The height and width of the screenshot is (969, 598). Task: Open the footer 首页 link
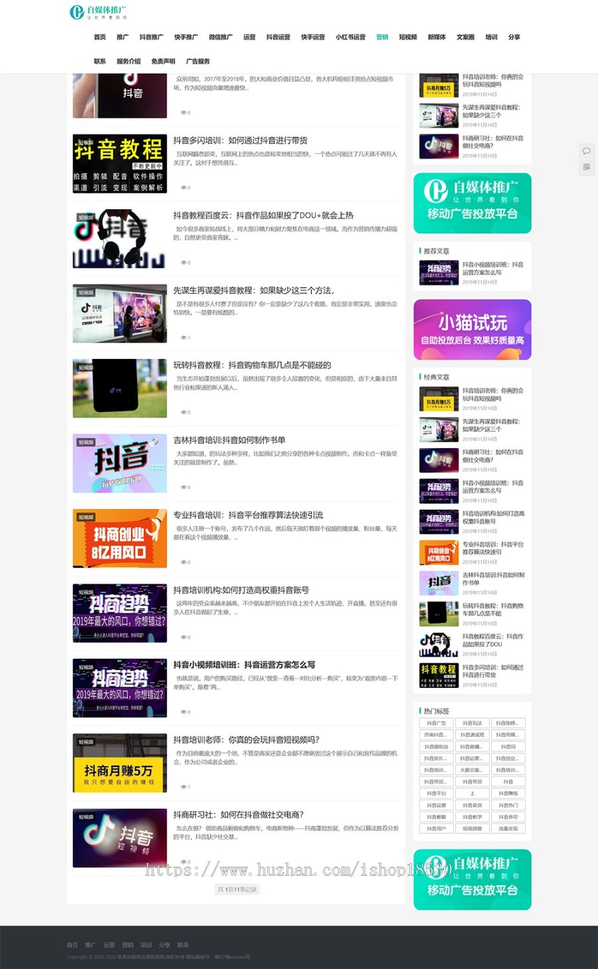click(72, 945)
